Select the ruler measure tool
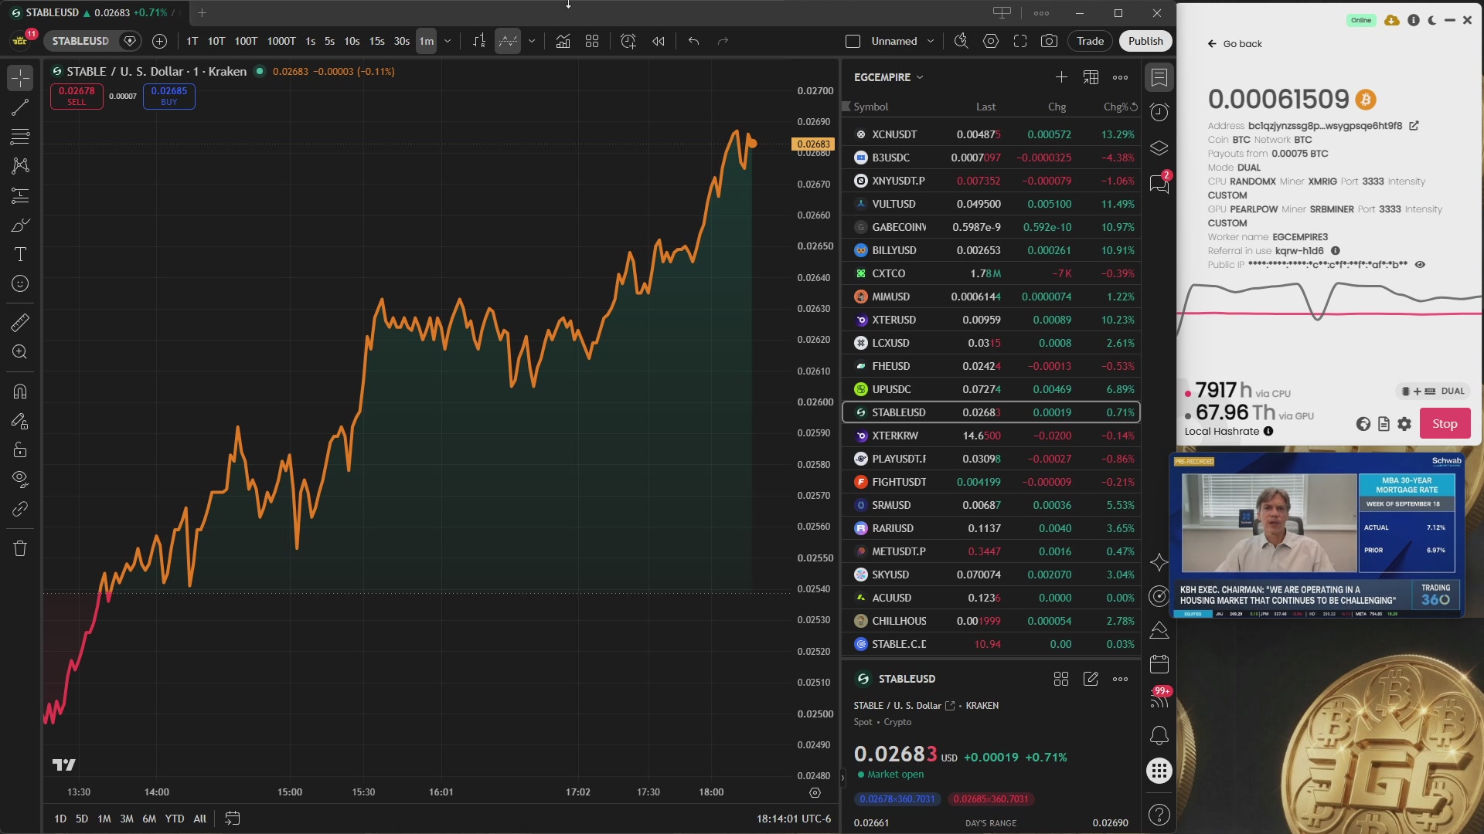This screenshot has height=834, width=1484. [x=20, y=322]
